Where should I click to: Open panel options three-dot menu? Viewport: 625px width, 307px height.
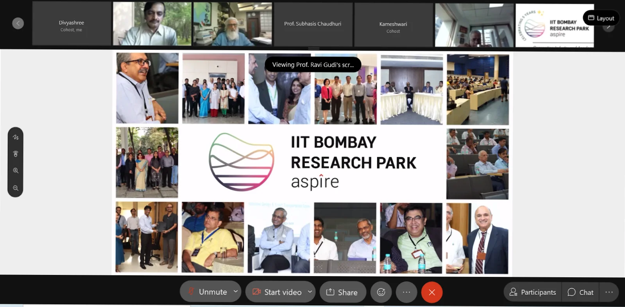[x=609, y=292]
